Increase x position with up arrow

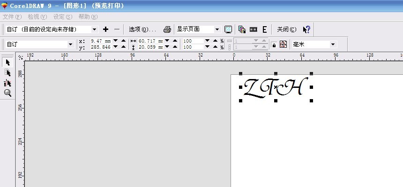point(124,41)
